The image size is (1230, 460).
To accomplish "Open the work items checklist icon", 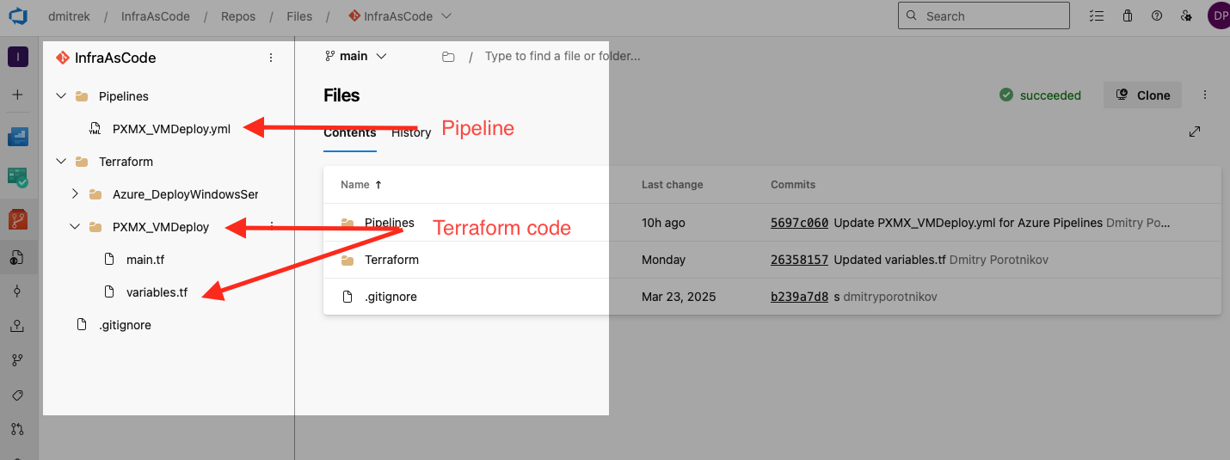I will pos(1095,16).
